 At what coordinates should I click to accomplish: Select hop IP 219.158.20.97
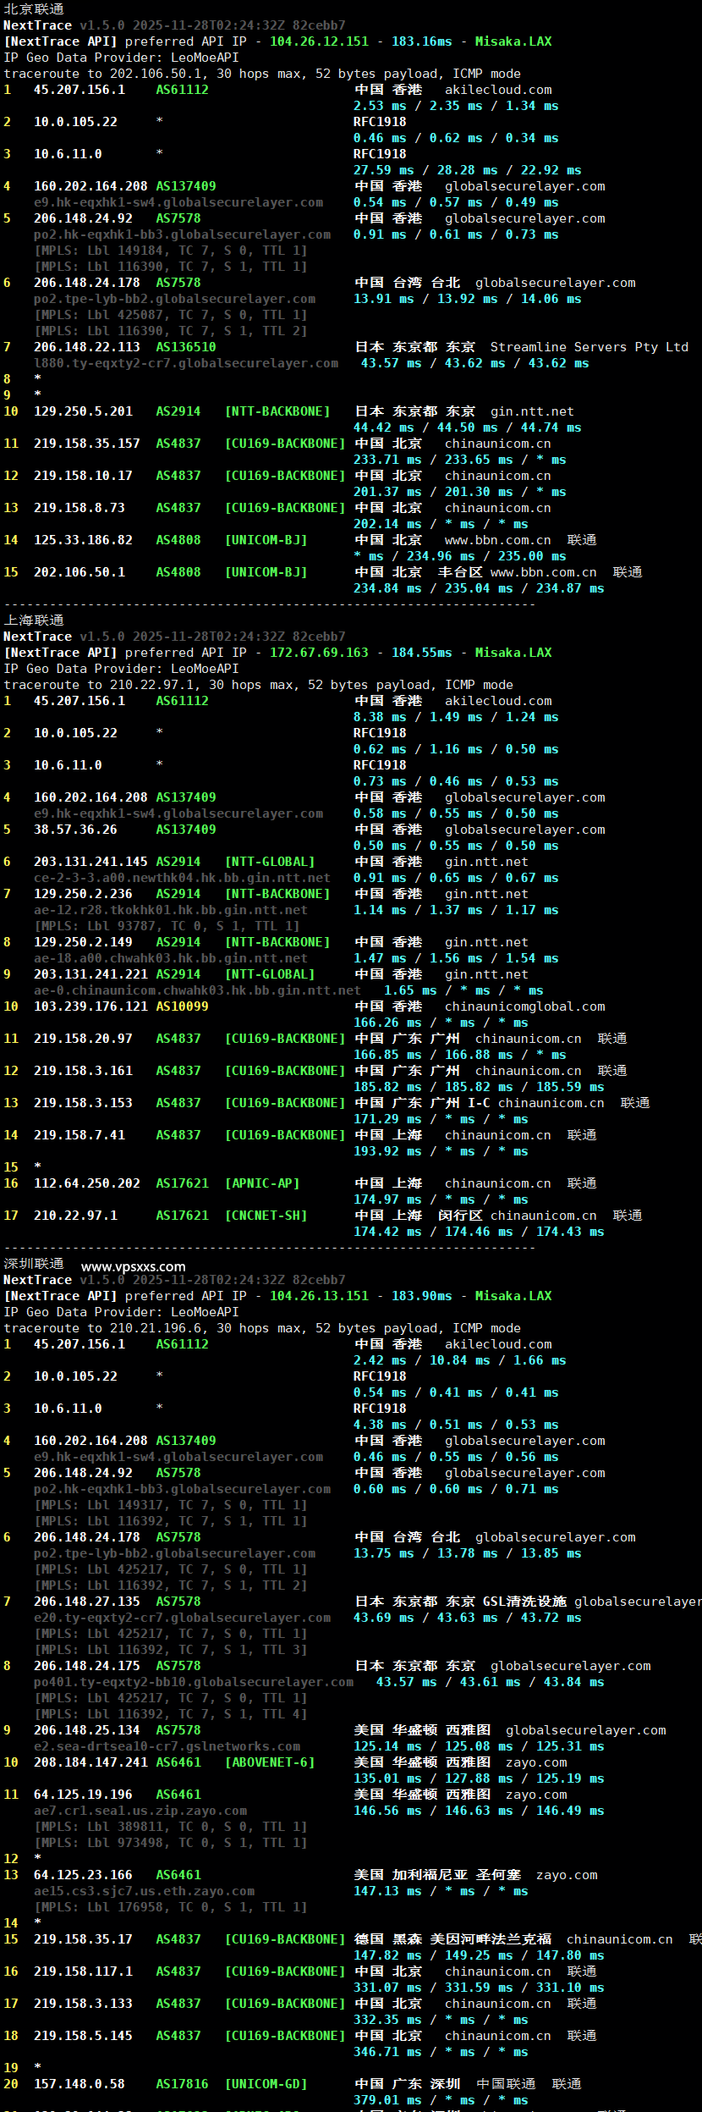coord(83,1039)
